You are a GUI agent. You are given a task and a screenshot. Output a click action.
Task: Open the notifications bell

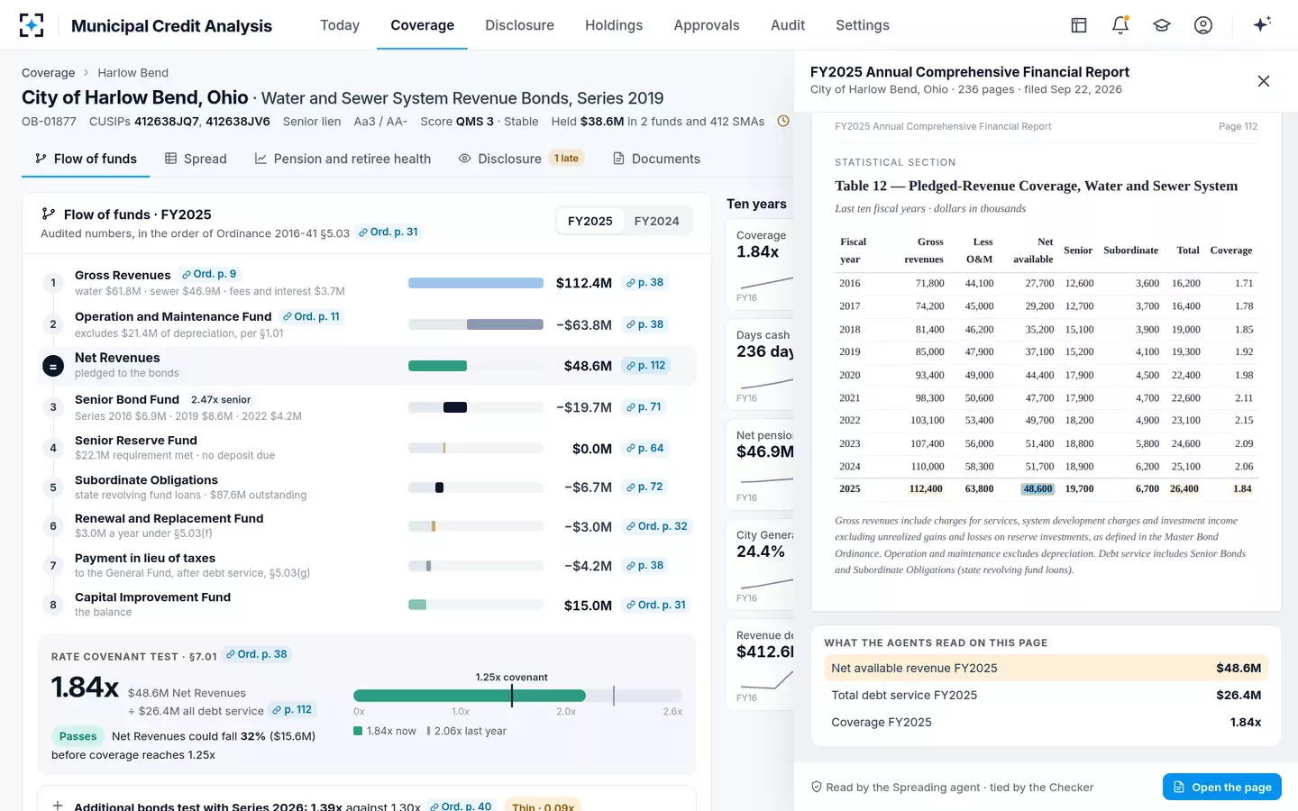1120,25
